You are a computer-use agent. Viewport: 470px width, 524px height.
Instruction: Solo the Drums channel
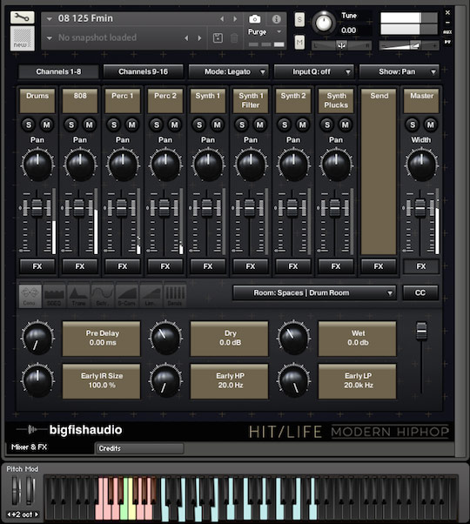click(x=29, y=125)
